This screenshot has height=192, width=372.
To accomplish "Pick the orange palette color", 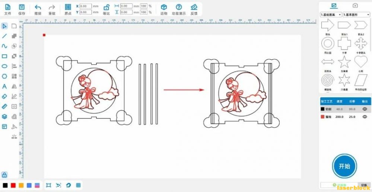I will tap(21, 185).
